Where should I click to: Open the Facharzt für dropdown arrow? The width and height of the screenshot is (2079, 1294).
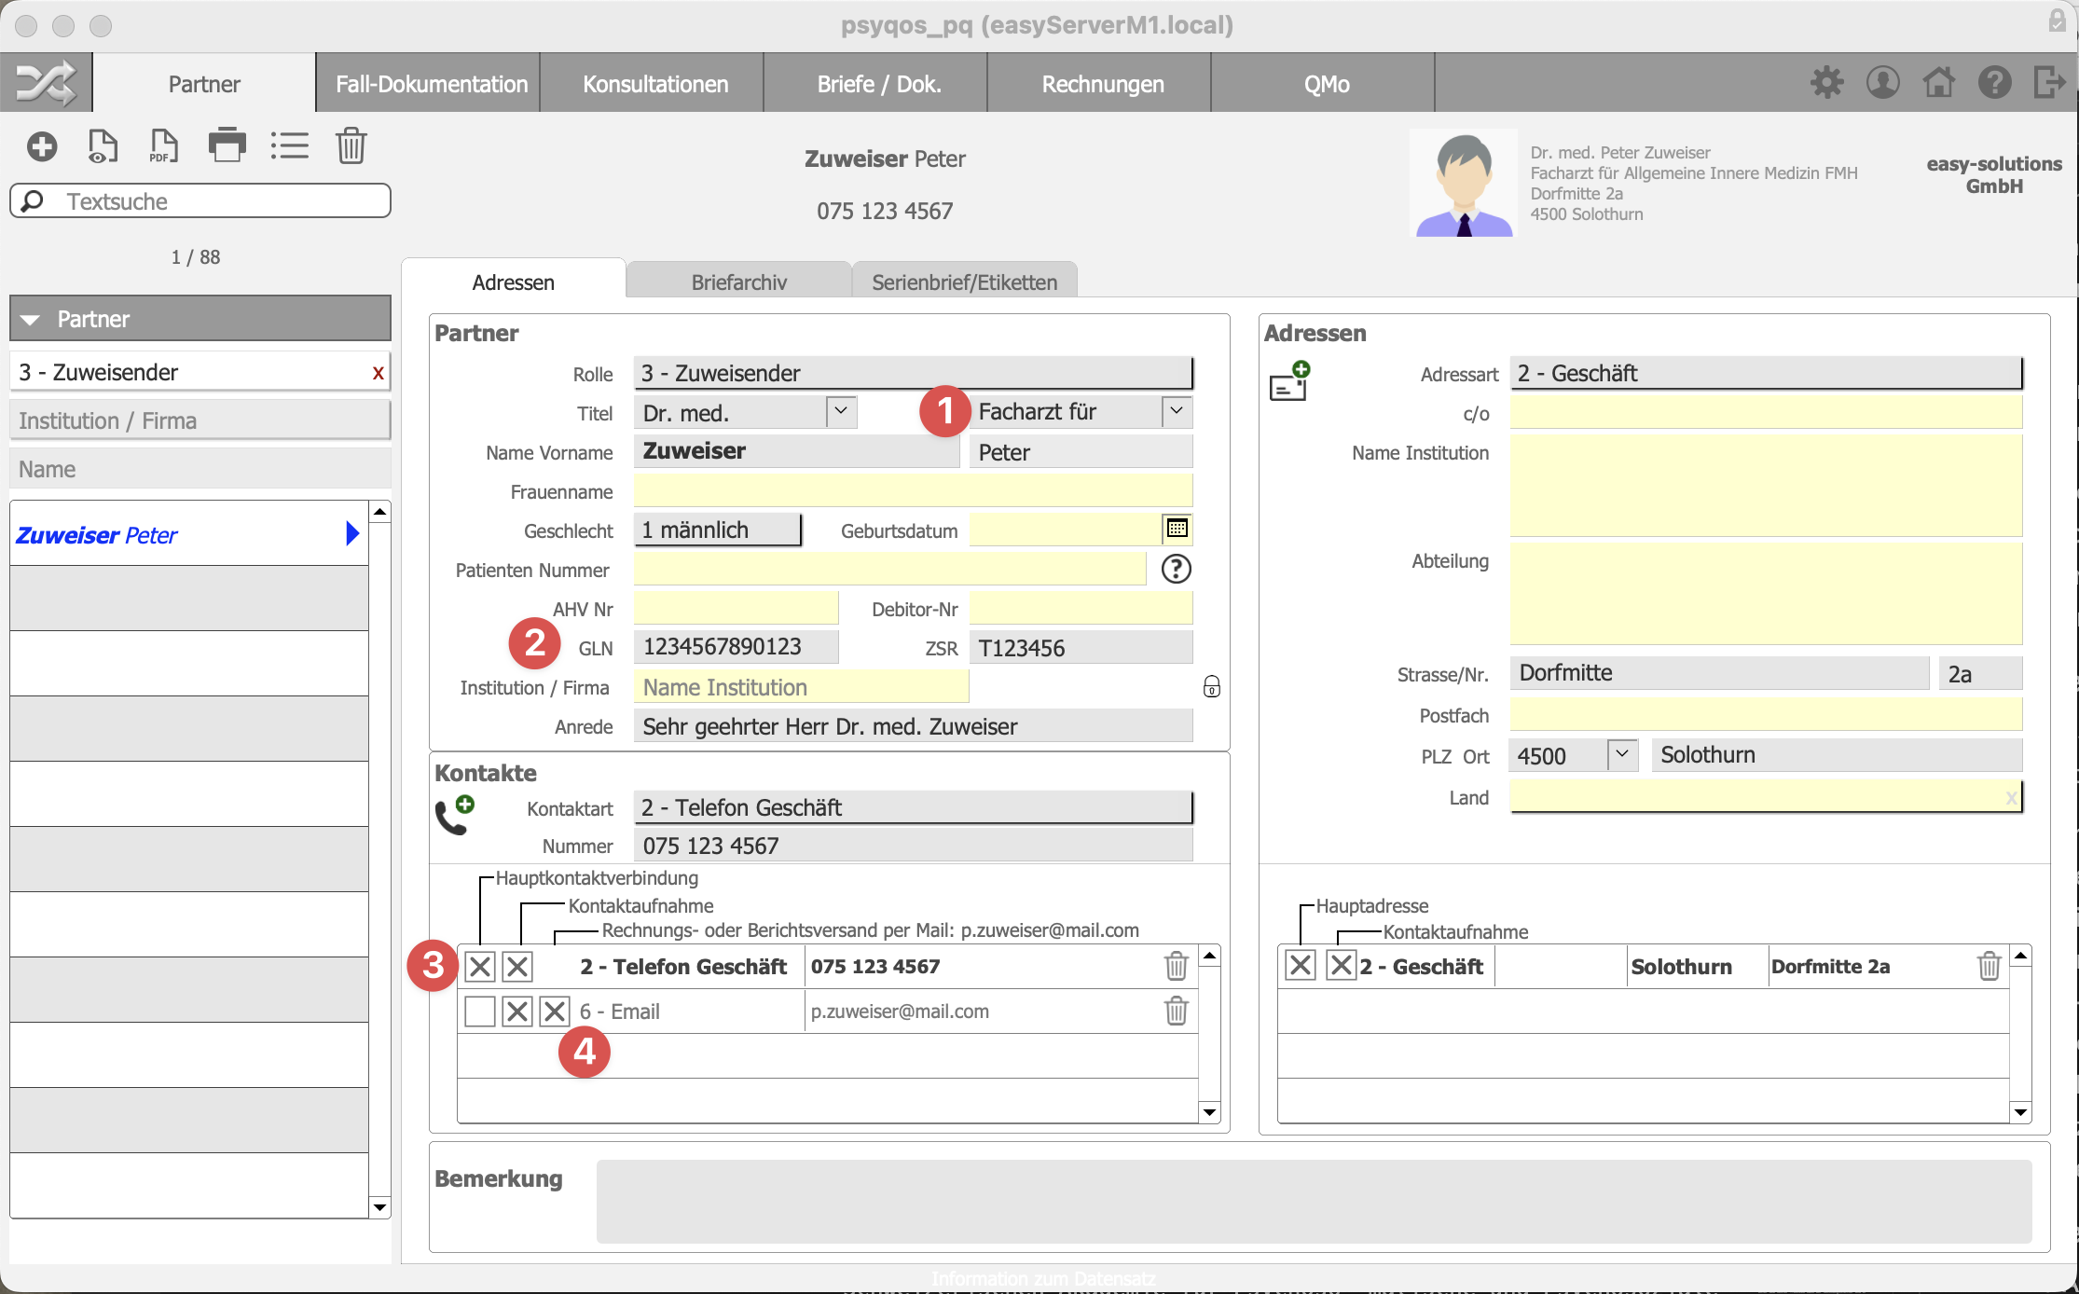point(1177,411)
